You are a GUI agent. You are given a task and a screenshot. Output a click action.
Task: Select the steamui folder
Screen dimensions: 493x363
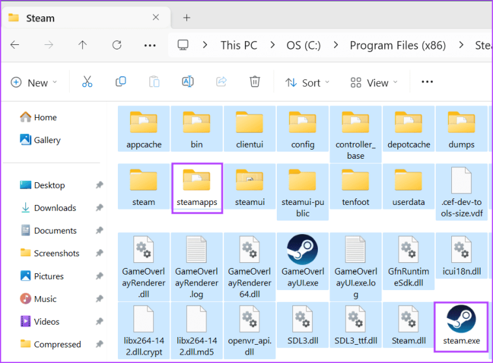(x=249, y=187)
